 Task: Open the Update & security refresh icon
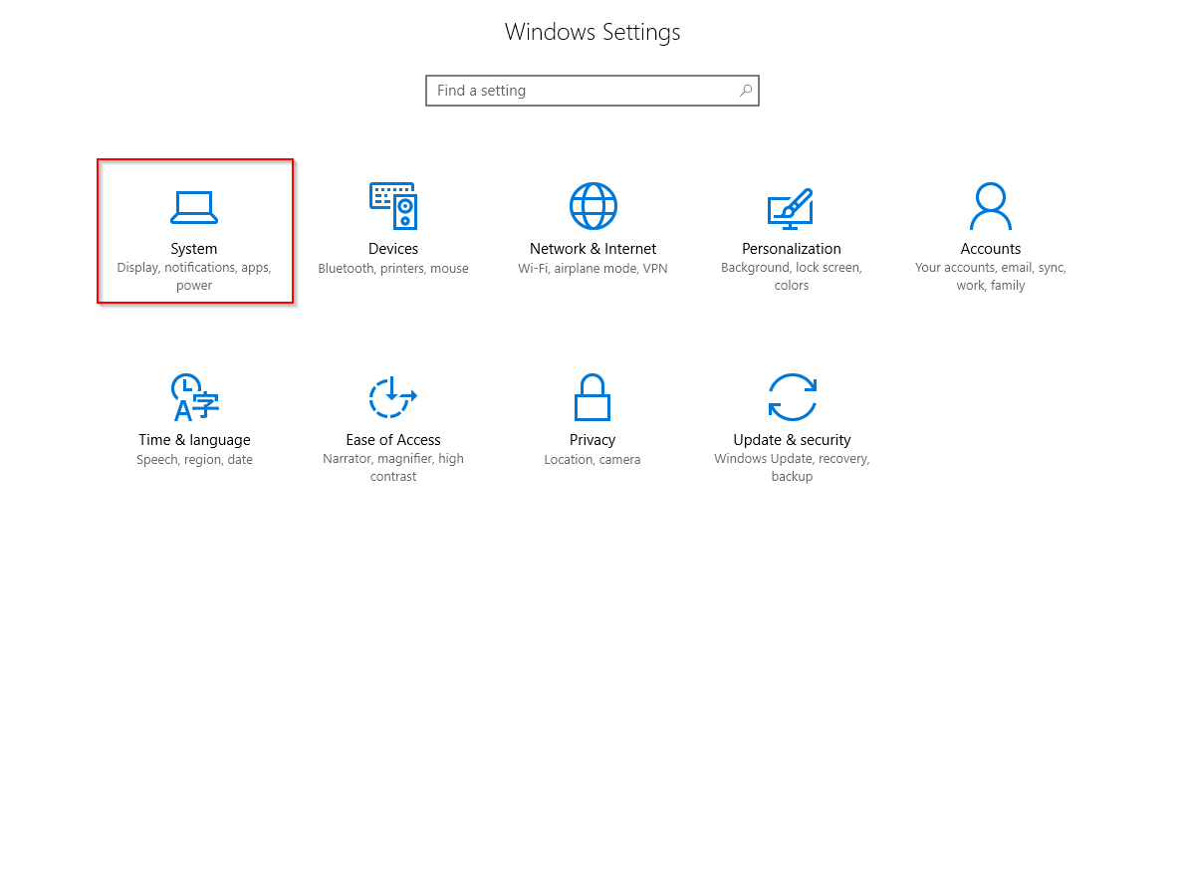pyautogui.click(x=792, y=397)
